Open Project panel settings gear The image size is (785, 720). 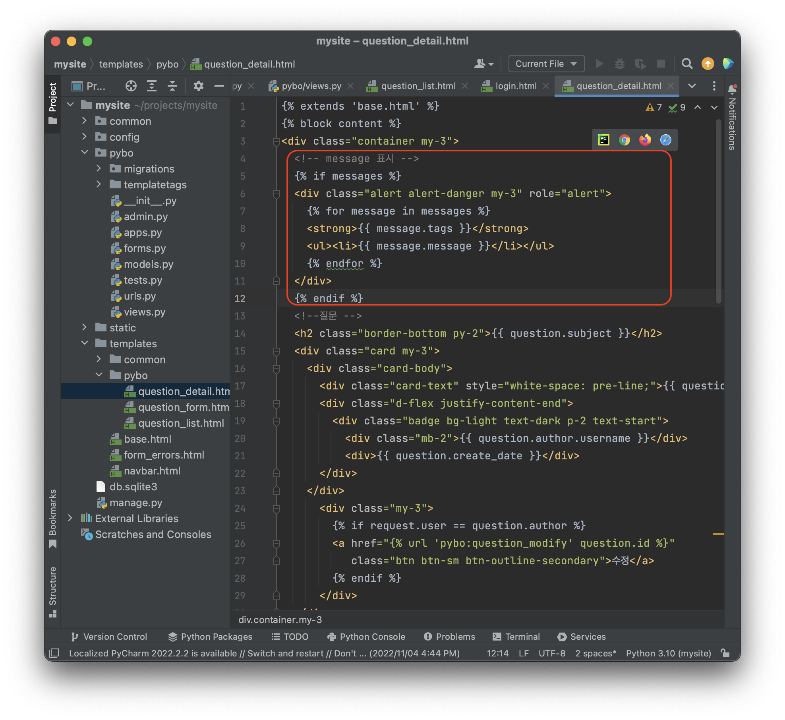click(x=198, y=86)
